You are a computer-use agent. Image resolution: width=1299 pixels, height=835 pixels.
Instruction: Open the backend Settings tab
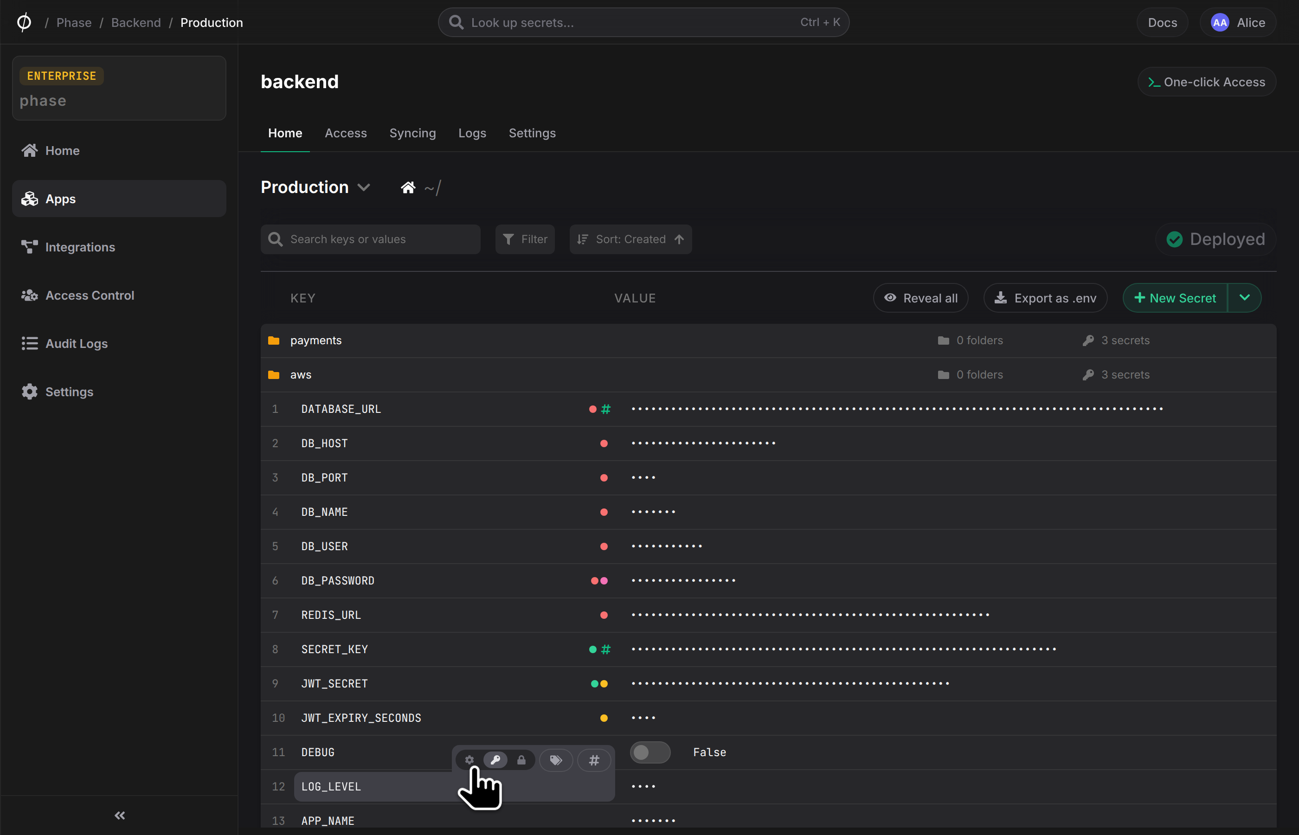coord(532,133)
